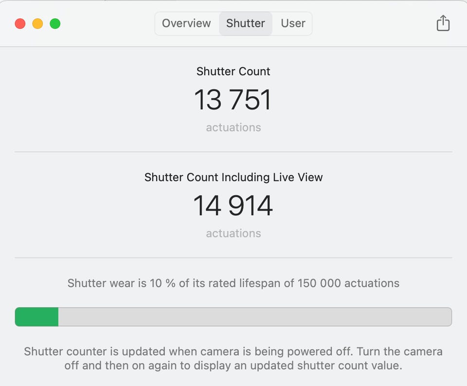The image size is (467, 386).
Task: Minimize the window using the yellow button
Action: (37, 23)
